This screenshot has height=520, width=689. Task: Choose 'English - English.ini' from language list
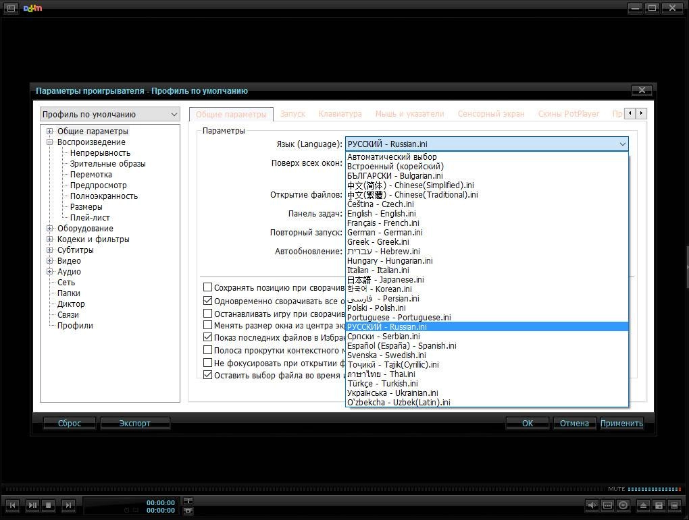pyautogui.click(x=487, y=214)
